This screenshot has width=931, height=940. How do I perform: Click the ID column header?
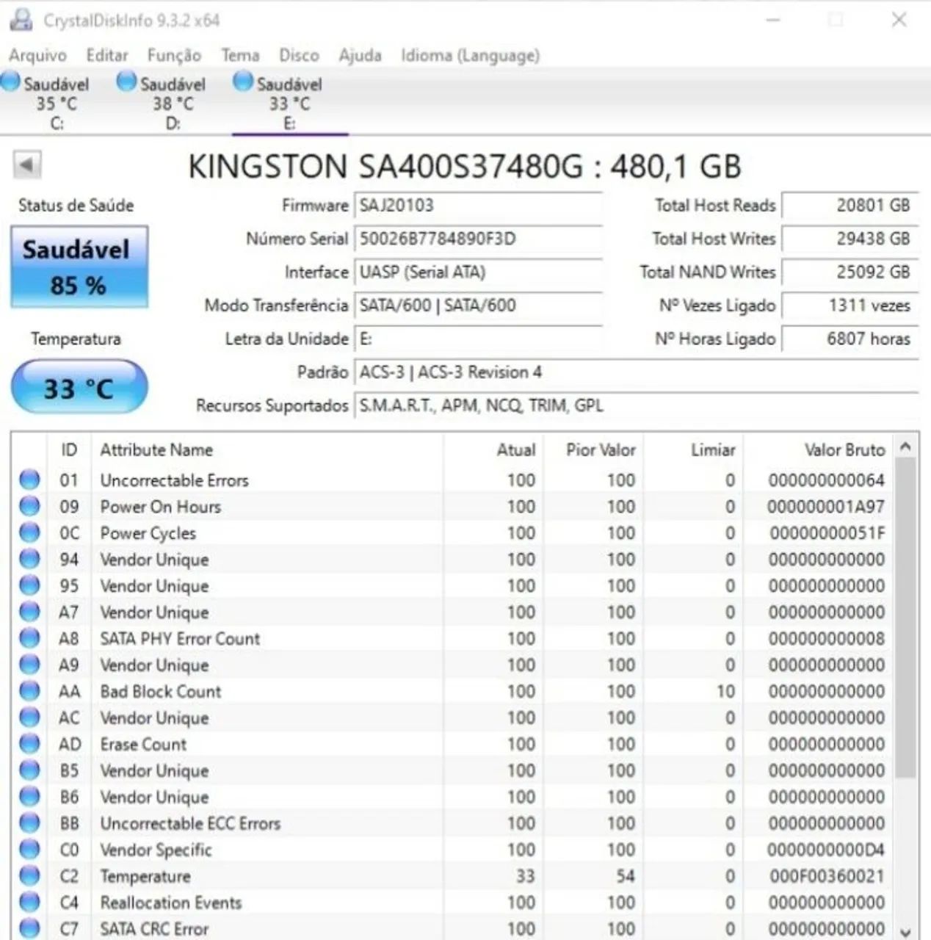pos(69,449)
